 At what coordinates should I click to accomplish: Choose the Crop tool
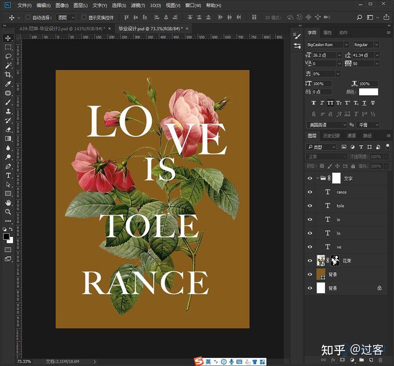click(8, 75)
